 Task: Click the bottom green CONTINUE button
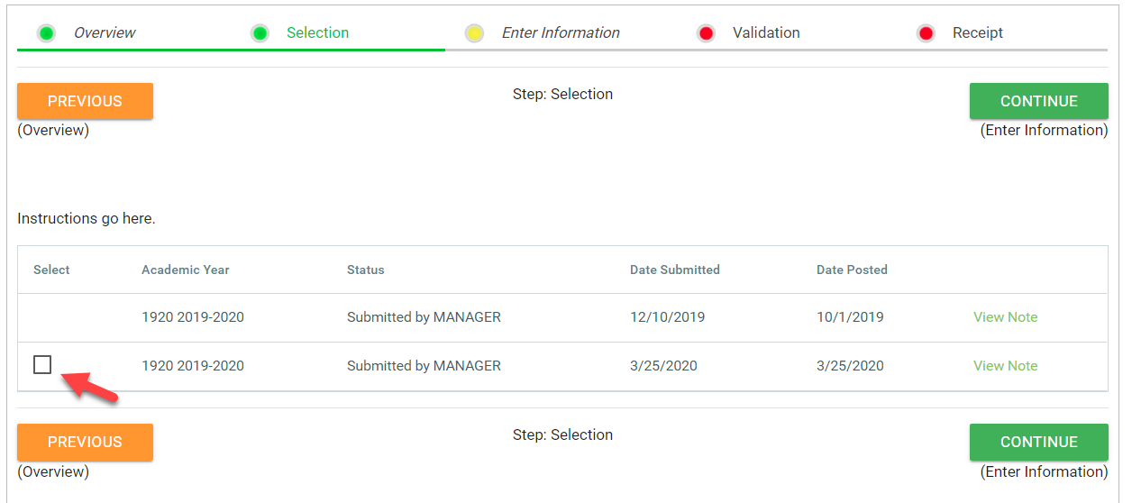1038,443
